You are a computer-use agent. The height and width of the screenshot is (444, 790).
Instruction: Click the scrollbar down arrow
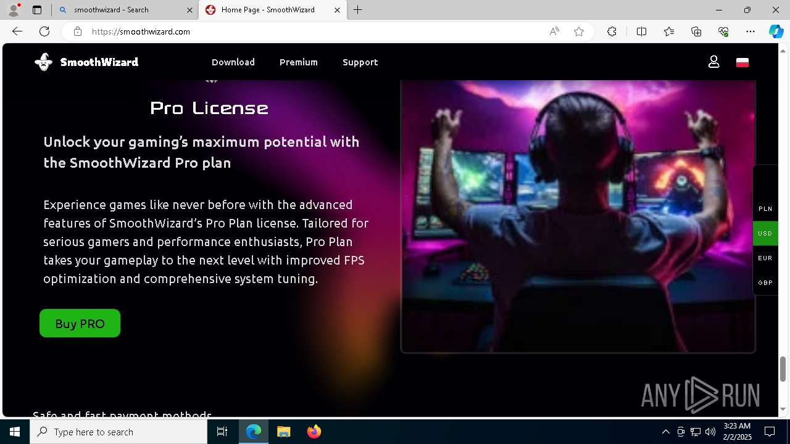click(x=783, y=409)
